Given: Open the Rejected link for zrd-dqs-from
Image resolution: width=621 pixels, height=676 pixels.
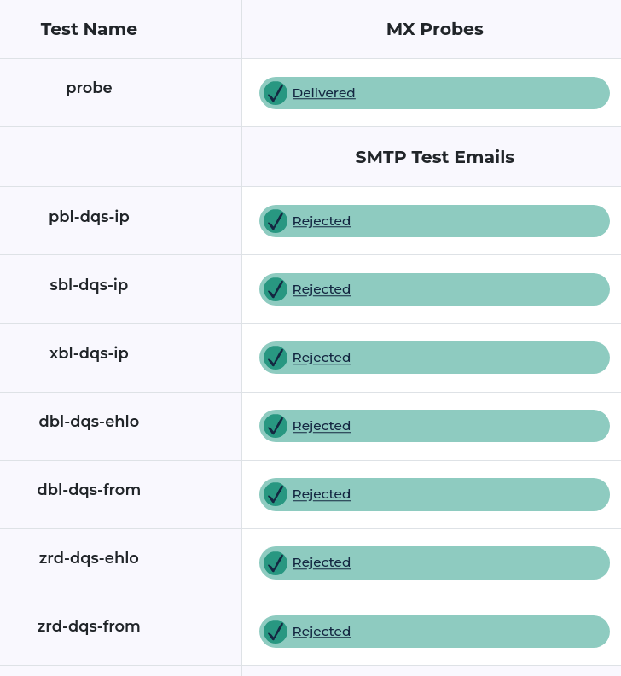Looking at the screenshot, I should point(322,632).
